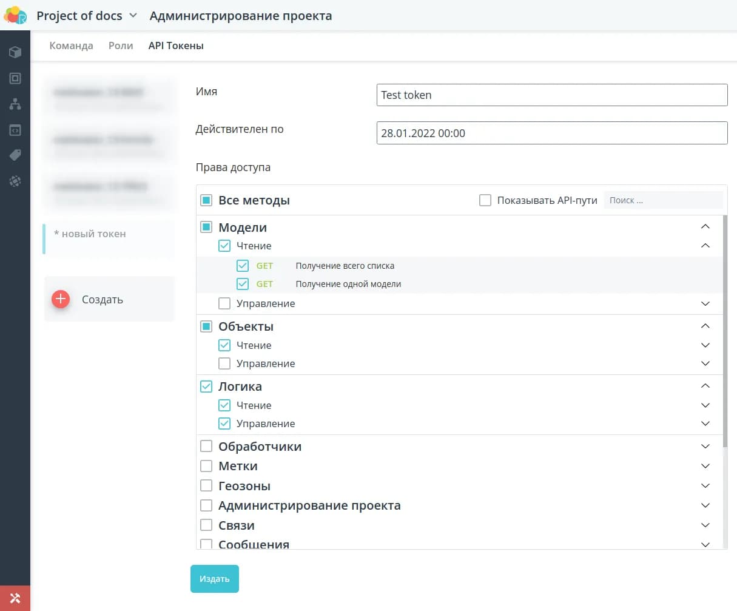Enable the "Показывать API-пути" checkbox
Screen dimensions: 737x611
pos(485,200)
